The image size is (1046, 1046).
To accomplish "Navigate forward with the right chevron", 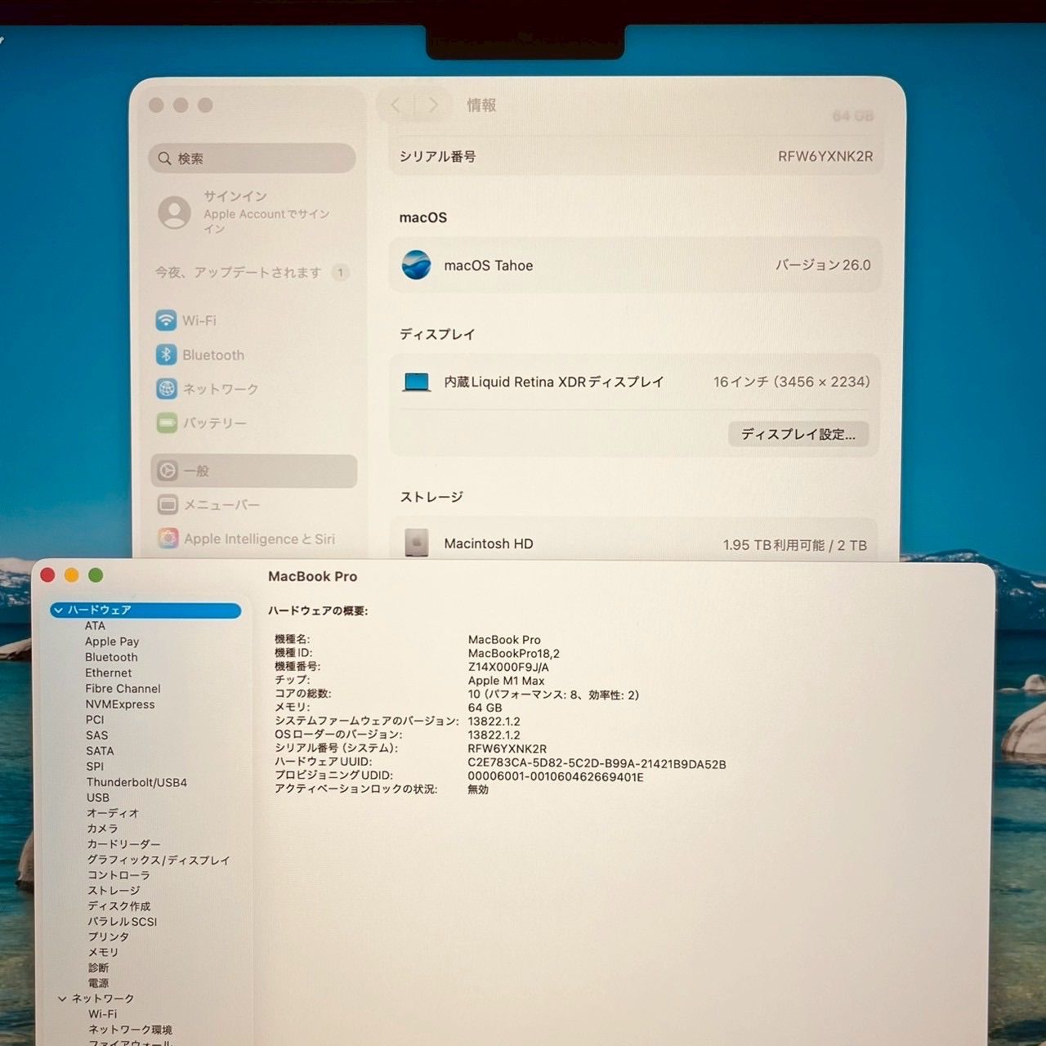I will coord(433,105).
